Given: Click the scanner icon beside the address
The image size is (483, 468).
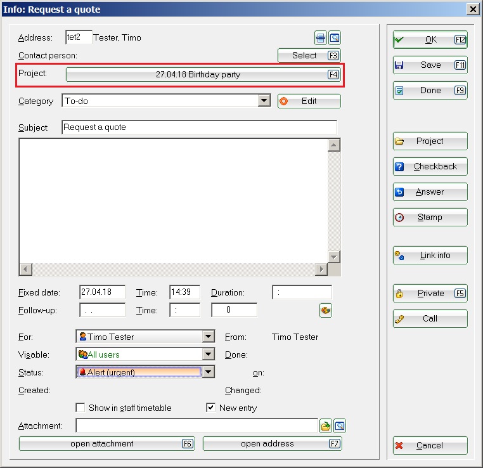Looking at the screenshot, I should coord(321,38).
